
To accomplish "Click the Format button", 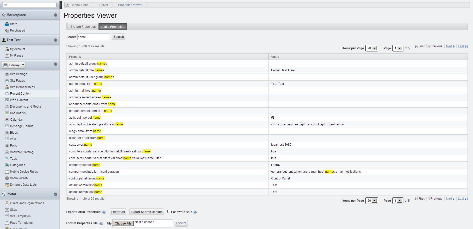I will [x=181, y=223].
